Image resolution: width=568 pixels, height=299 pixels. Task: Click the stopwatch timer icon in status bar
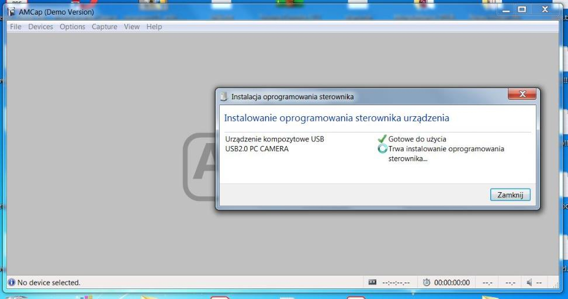pos(427,282)
